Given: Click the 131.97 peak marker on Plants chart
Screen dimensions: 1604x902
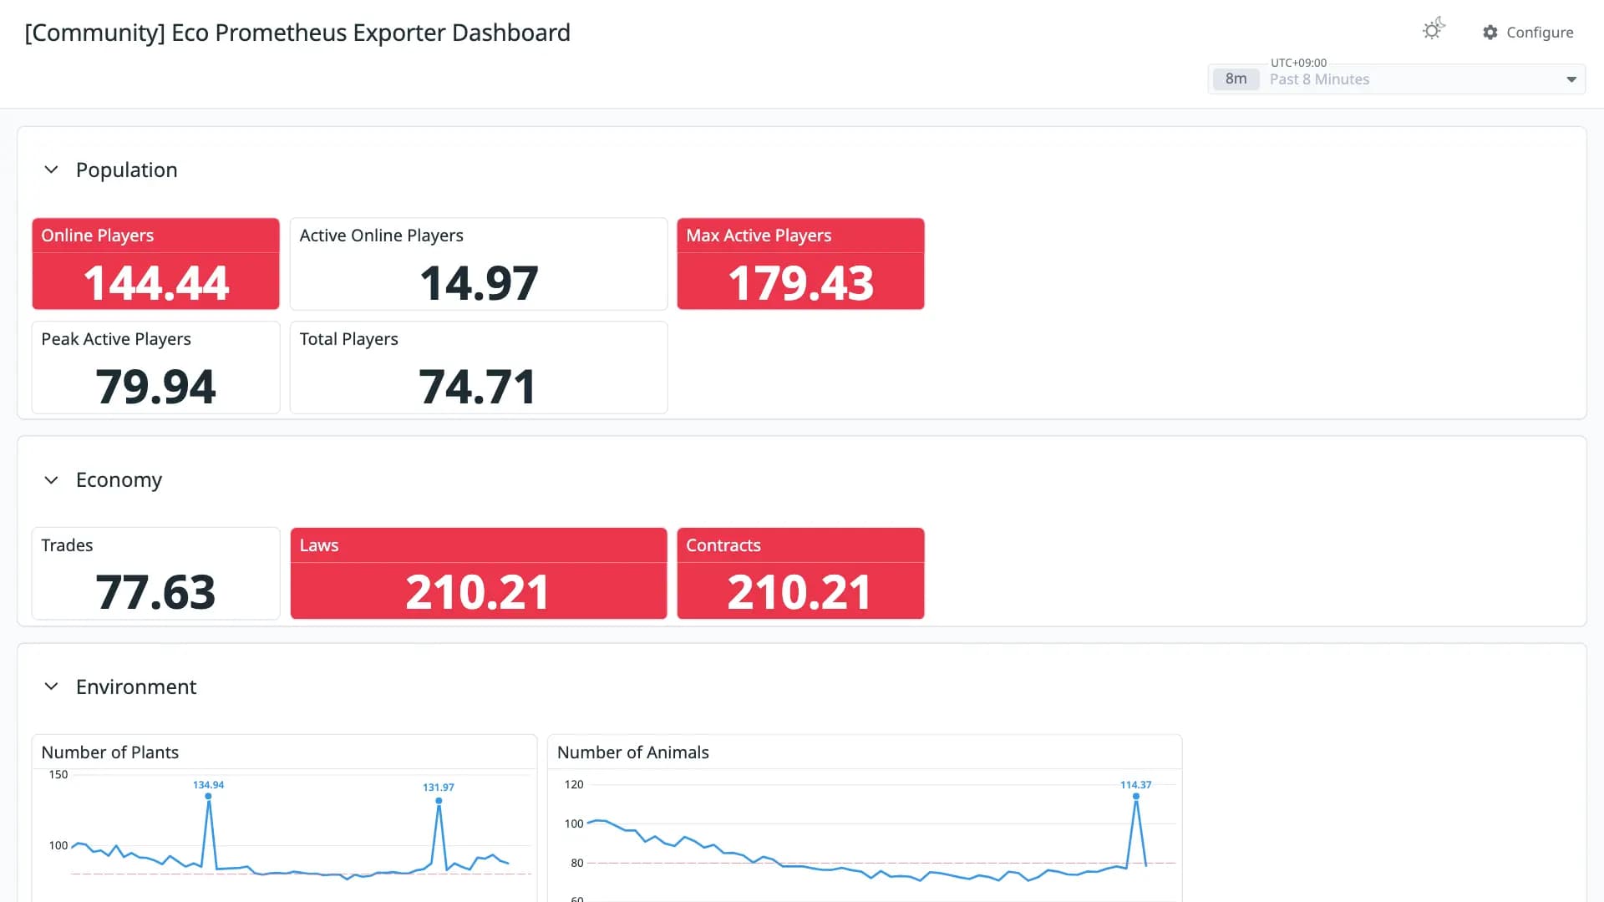Looking at the screenshot, I should click(x=439, y=801).
